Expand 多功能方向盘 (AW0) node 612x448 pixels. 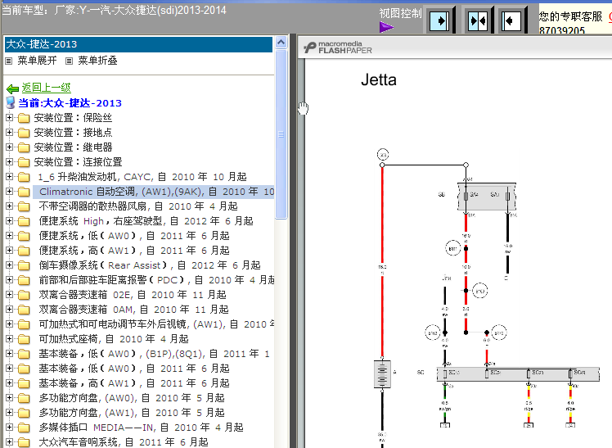point(9,397)
